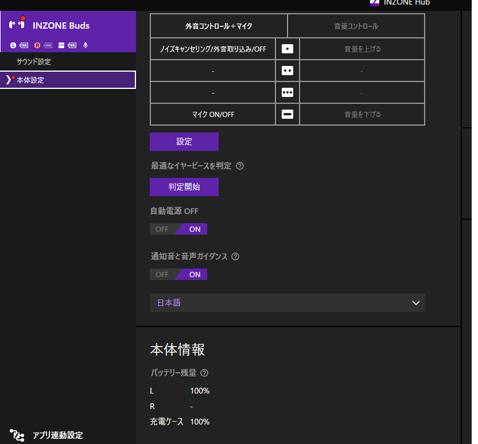Click the INZONE Hub logo icon
The image size is (478, 444).
pyautogui.click(x=374, y=3)
